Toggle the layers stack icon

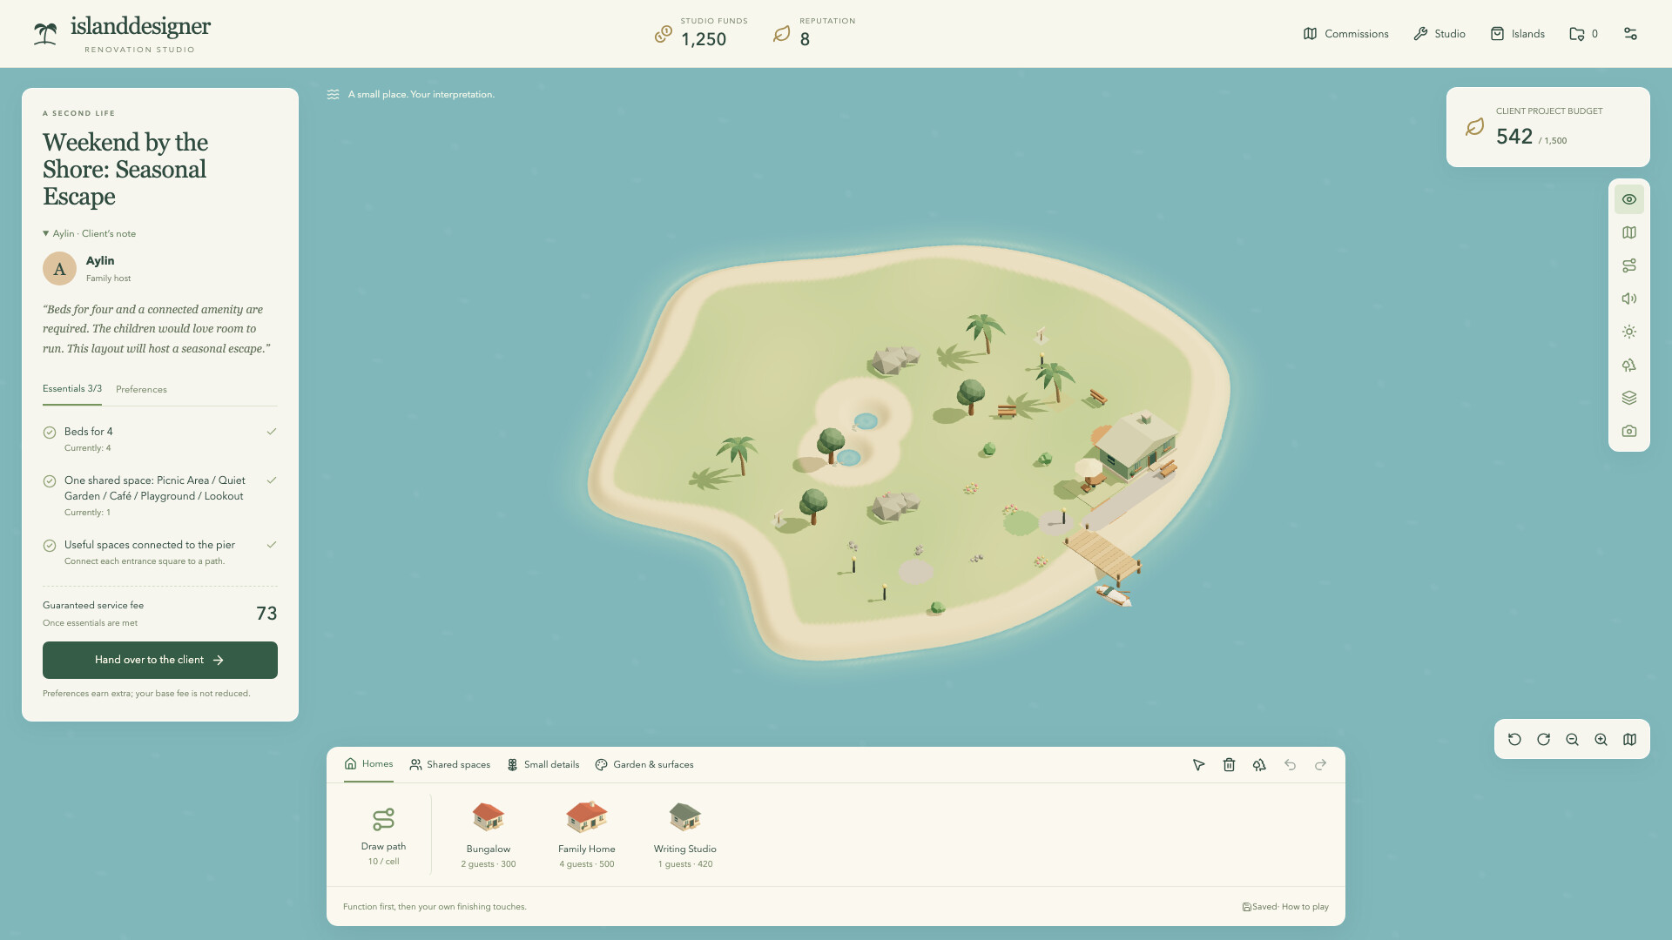click(x=1628, y=398)
